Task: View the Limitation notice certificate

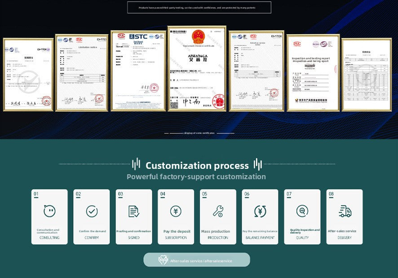Action: 82,73
